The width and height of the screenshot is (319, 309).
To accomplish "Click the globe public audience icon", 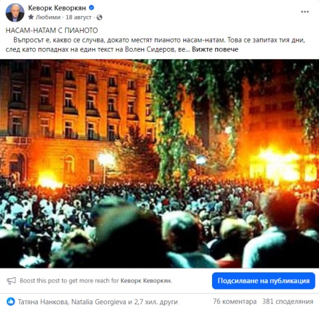I will [x=100, y=17].
